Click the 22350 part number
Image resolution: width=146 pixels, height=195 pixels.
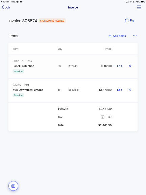[17, 85]
